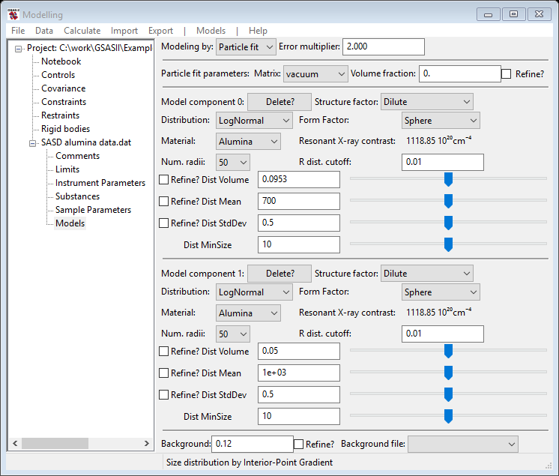Viewport: 559px width, 476px height.
Task: Click component 1 Dist Volume slider handle
Action: coord(449,351)
